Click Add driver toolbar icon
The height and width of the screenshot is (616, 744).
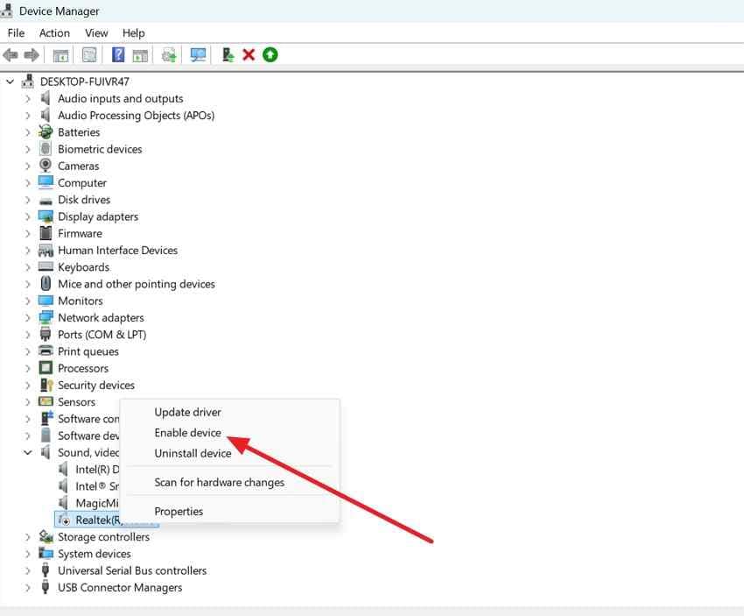228,55
